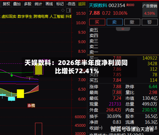
Task: Open the 统计 statistics tool
Action: 38,4
